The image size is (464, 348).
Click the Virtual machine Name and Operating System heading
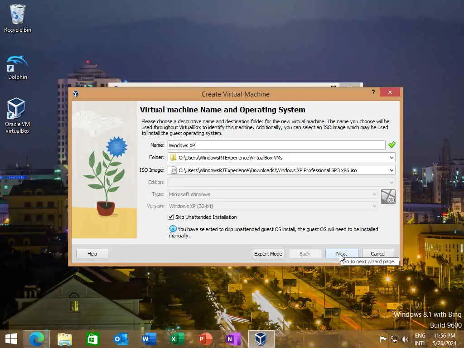tap(222, 110)
